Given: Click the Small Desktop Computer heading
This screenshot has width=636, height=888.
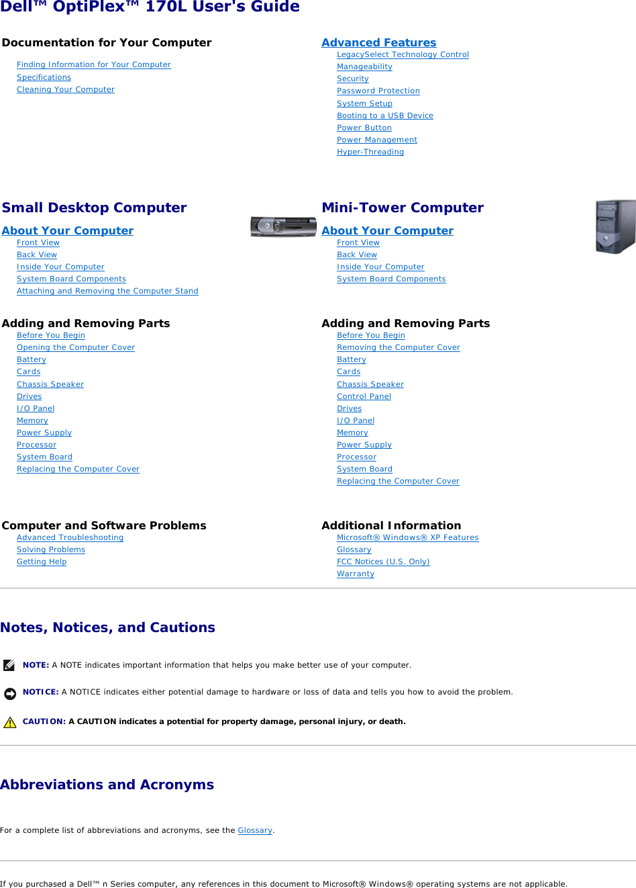Looking at the screenshot, I should (x=94, y=208).
